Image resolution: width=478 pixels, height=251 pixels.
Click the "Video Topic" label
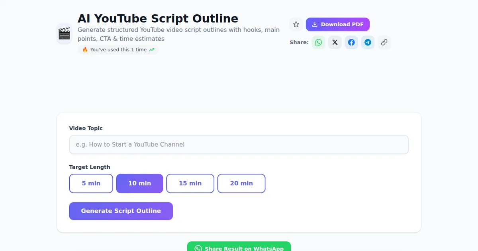86,128
